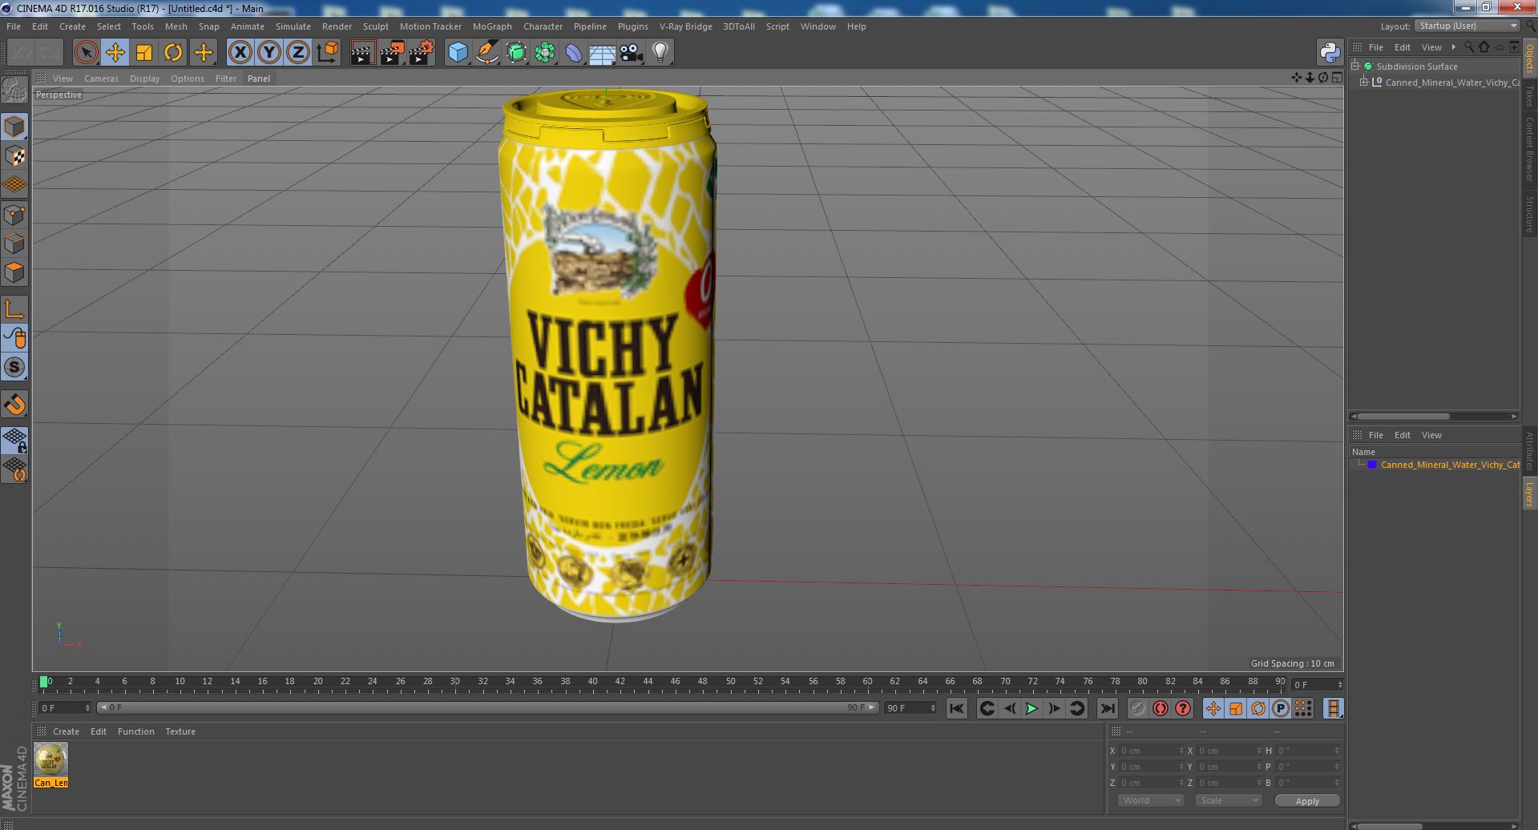Open the Content Browser side tab

click(x=1530, y=149)
